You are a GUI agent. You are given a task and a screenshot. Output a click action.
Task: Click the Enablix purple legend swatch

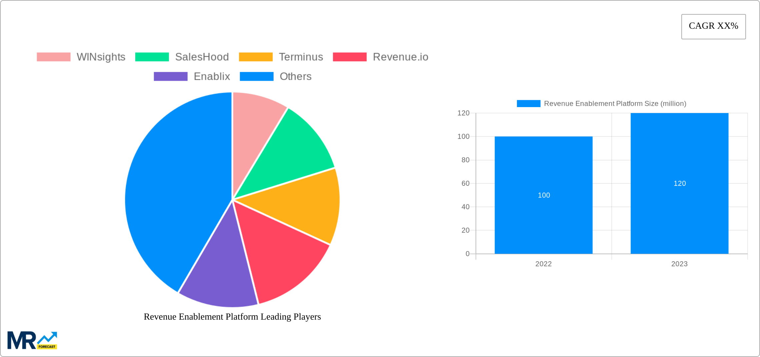pyautogui.click(x=171, y=76)
